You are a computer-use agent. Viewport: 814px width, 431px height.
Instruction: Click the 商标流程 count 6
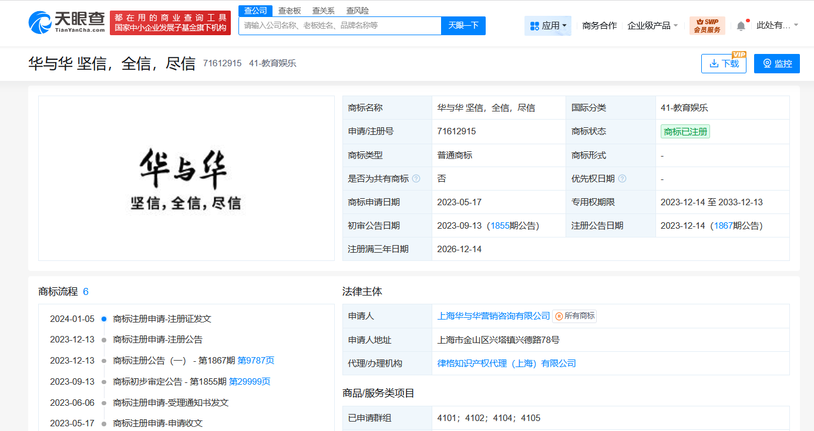point(86,291)
